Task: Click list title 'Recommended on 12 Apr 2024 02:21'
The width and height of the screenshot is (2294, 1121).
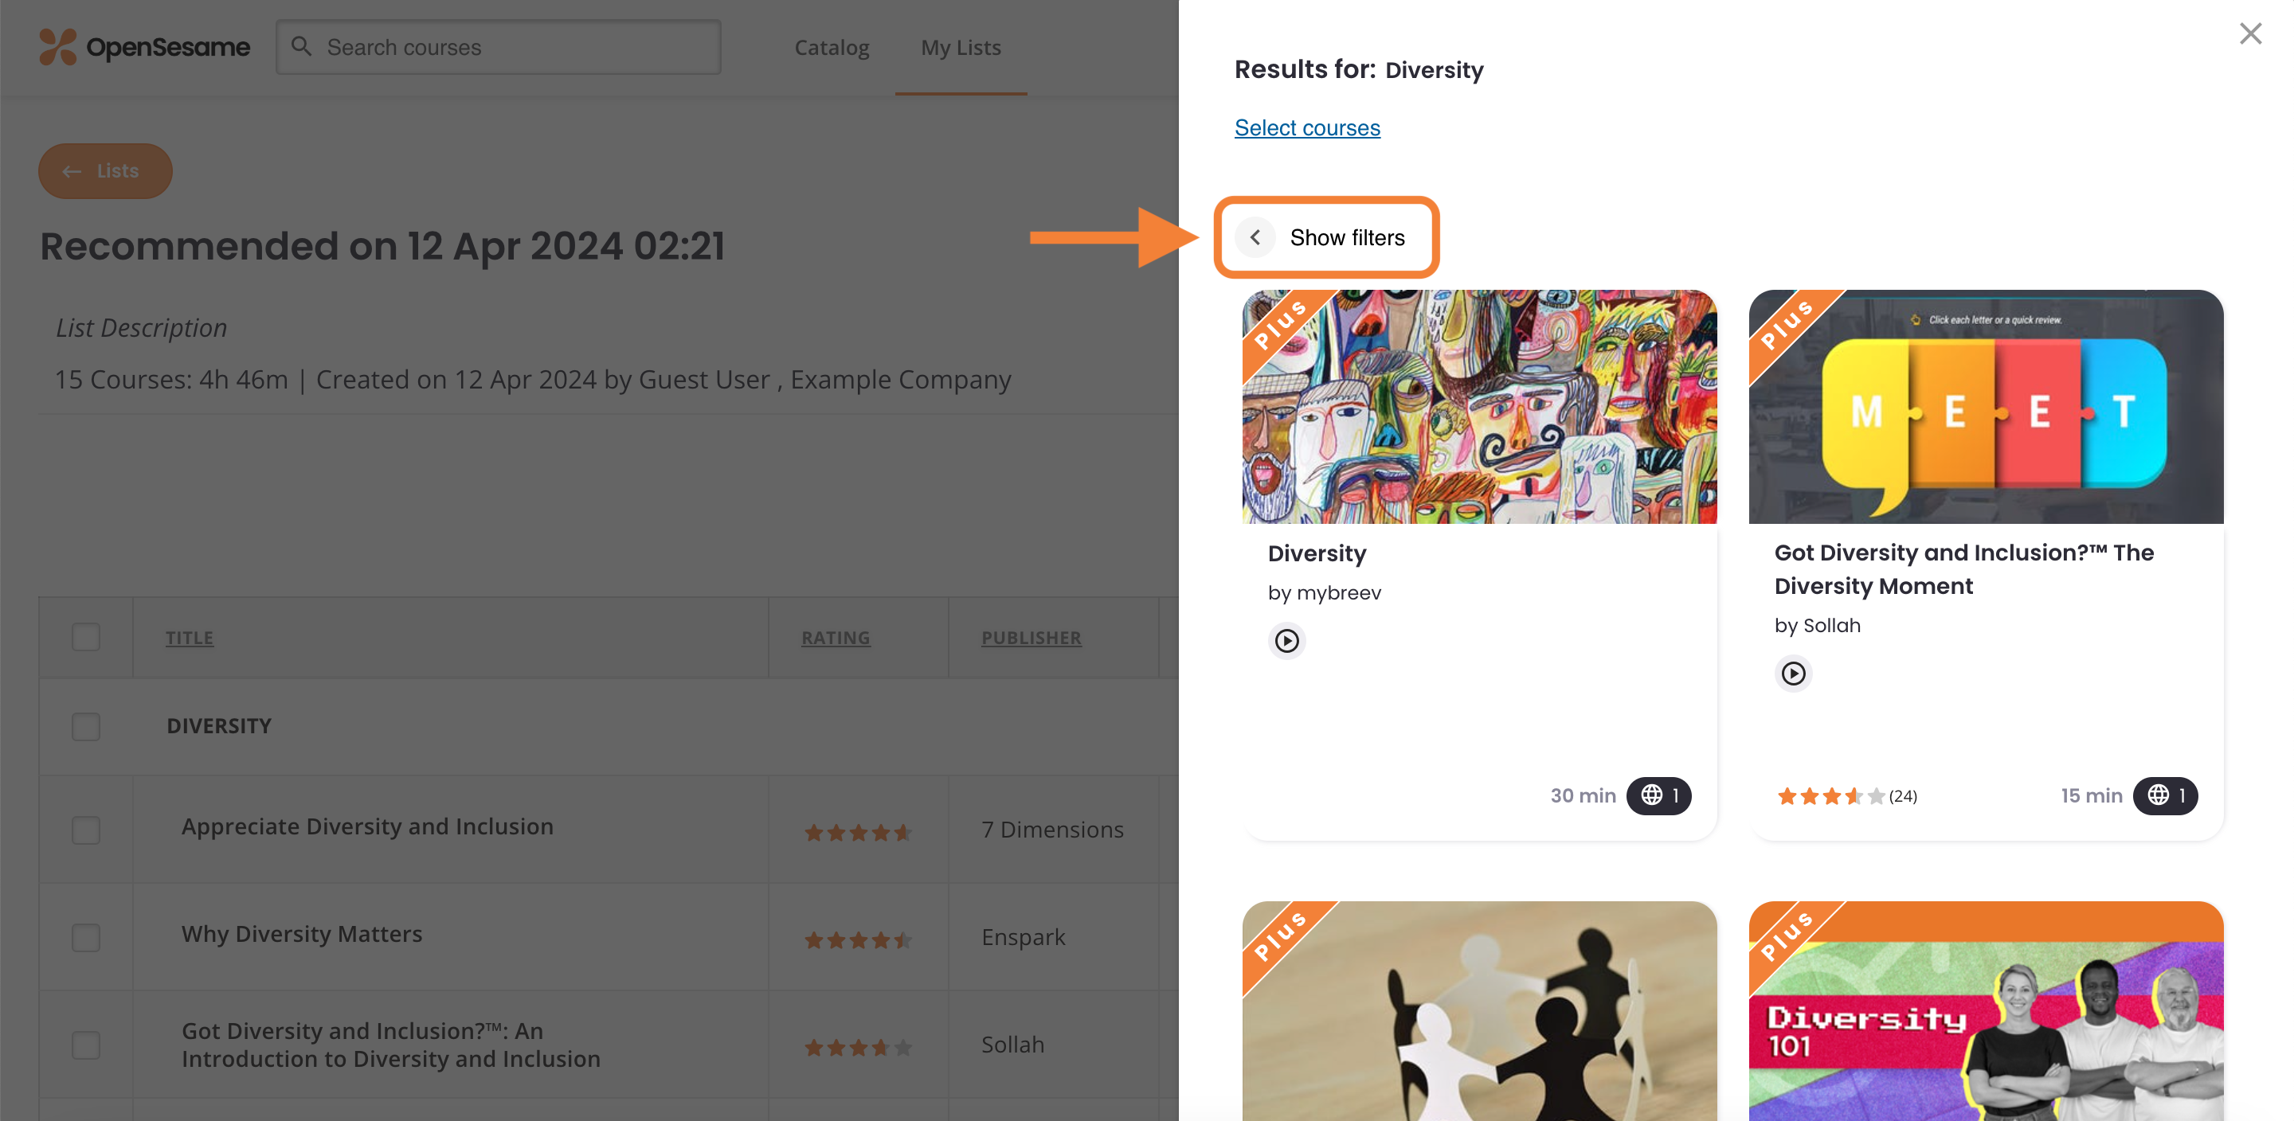Action: pos(382,247)
